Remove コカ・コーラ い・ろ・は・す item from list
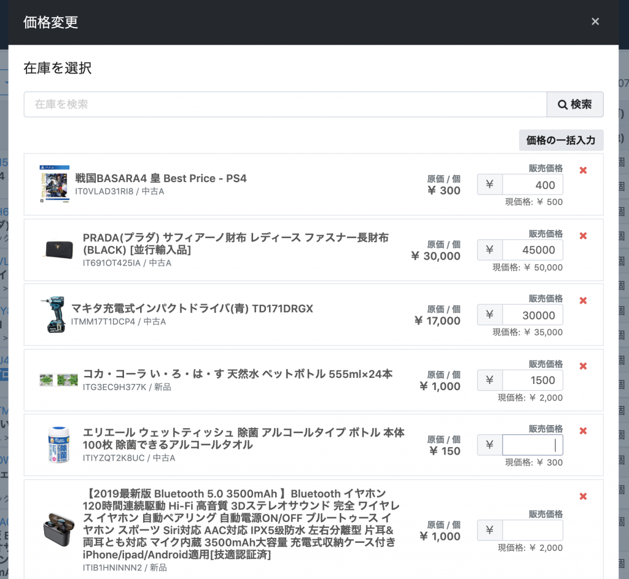Screen dimensions: 629x579 pyautogui.click(x=584, y=366)
